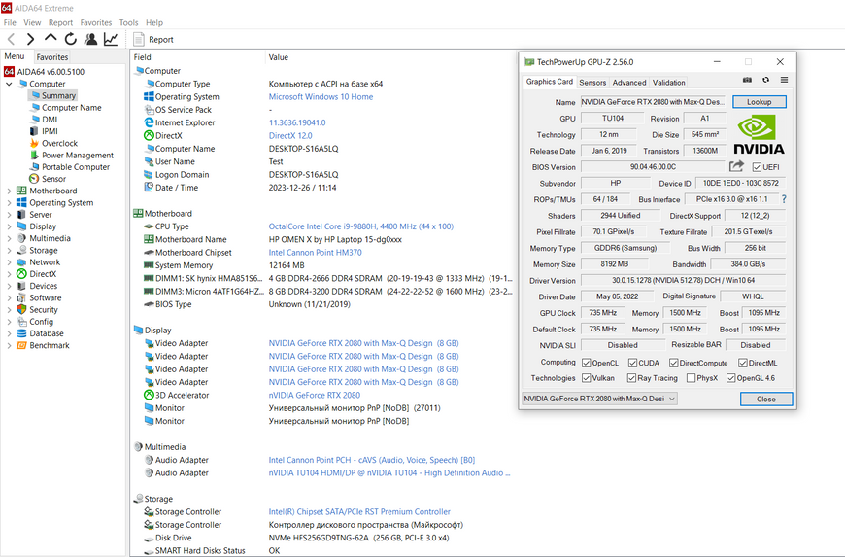The width and height of the screenshot is (845, 557).
Task: Open the Intel Cannon Point HM370 link
Action: [x=316, y=253]
